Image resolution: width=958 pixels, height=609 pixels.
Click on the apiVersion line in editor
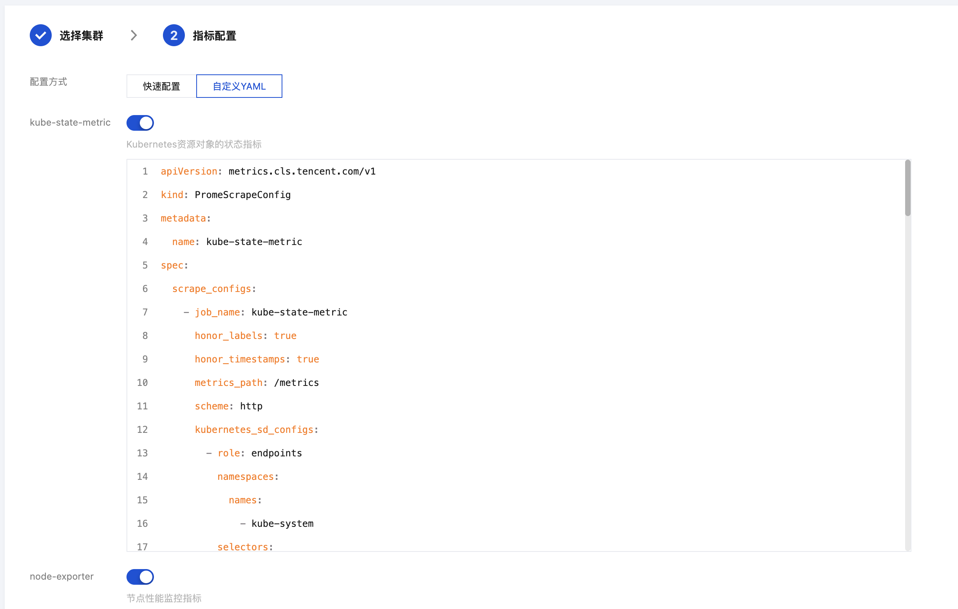coord(268,171)
